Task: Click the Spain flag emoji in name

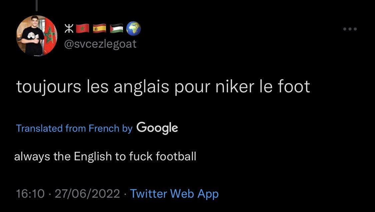Action: [99, 29]
